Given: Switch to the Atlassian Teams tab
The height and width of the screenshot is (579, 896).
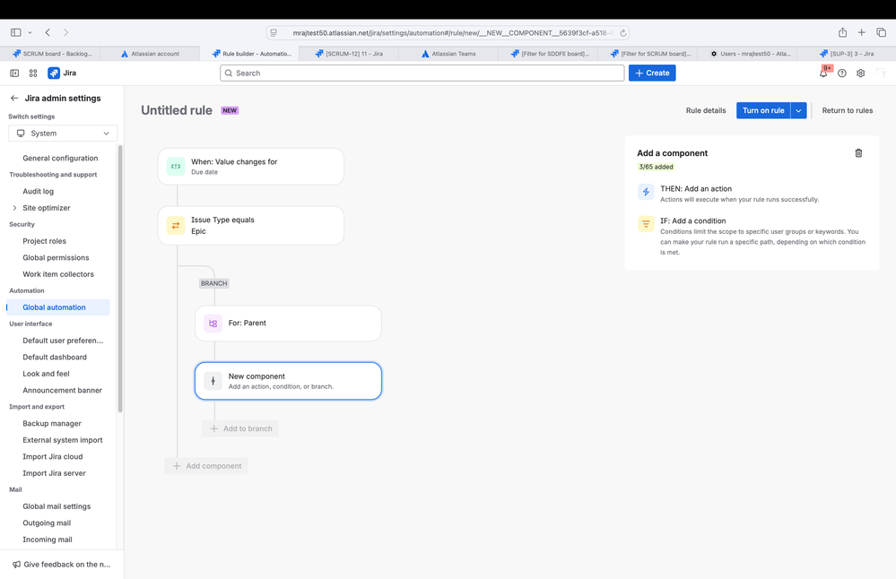Looking at the screenshot, I should click(448, 54).
